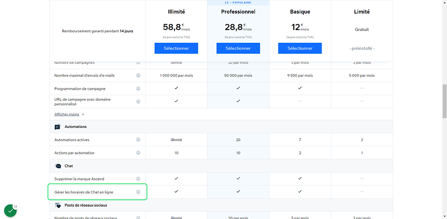Open info icon for Gérer les horaires de Chat
Screen dimensions: 447x219
[138, 192]
